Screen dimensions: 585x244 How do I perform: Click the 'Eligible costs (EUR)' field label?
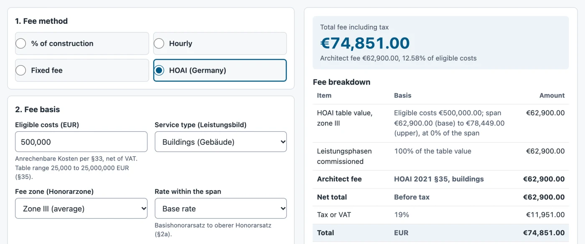pos(47,125)
